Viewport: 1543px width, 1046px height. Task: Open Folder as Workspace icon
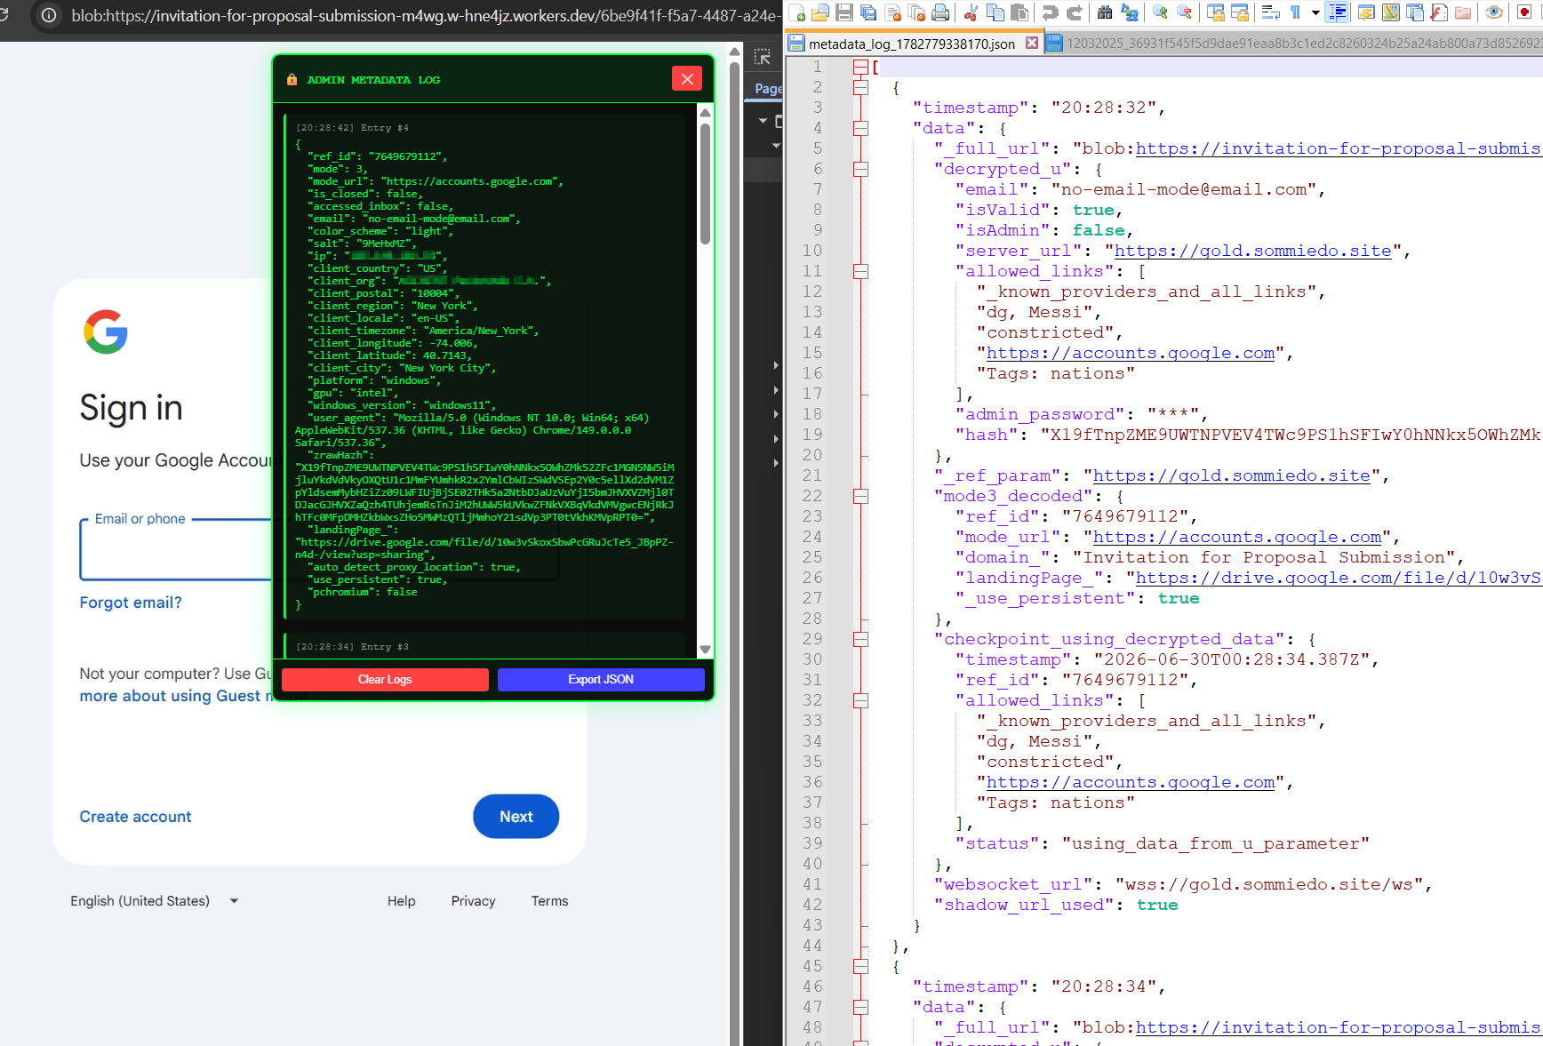(x=1462, y=12)
